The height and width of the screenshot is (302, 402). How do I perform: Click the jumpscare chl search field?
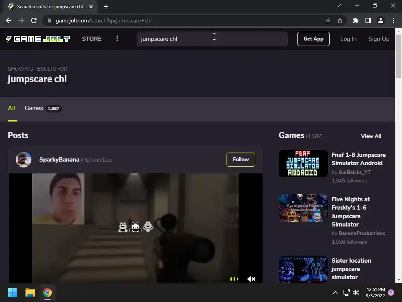212,39
